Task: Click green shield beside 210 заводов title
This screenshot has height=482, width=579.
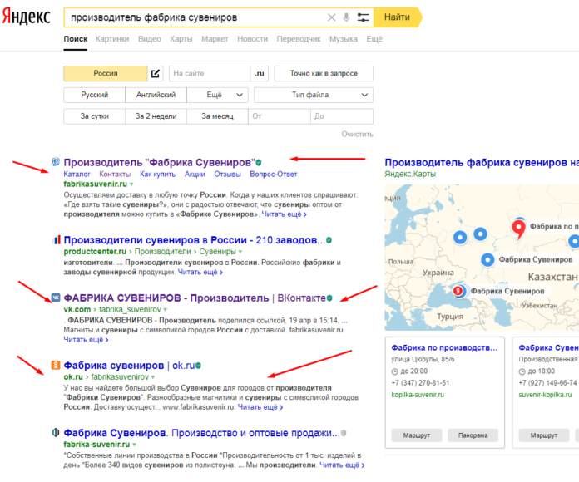Action: pyautogui.click(x=329, y=240)
